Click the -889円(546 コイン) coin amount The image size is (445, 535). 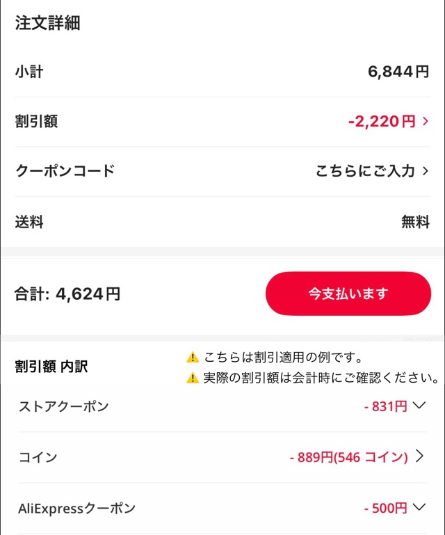point(348,457)
